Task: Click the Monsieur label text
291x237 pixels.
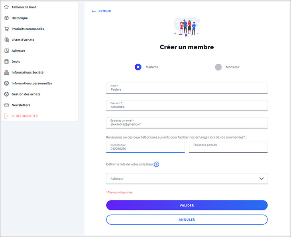Action: [232, 67]
